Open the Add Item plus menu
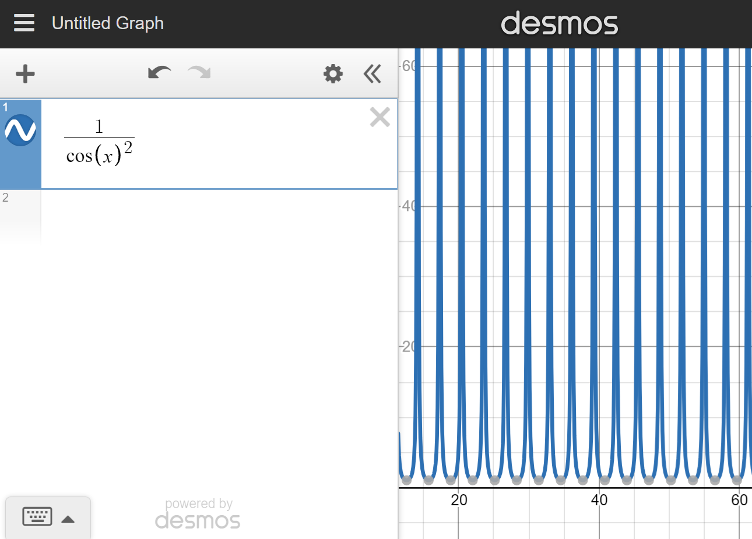752x539 pixels. click(25, 74)
